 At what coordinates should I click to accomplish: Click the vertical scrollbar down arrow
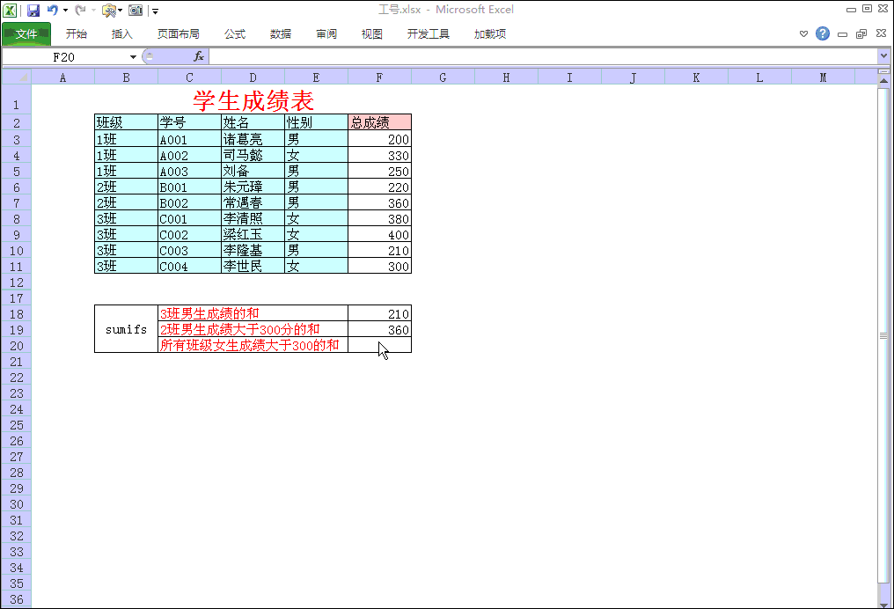tap(883, 604)
